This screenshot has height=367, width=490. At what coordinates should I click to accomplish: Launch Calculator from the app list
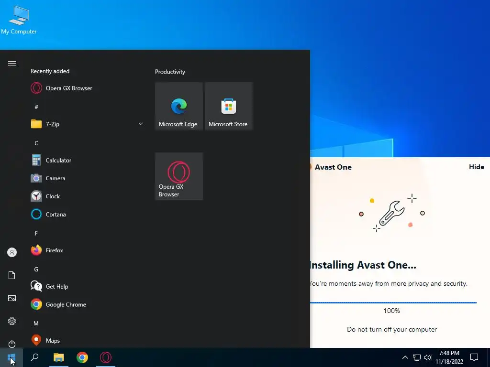87,161
